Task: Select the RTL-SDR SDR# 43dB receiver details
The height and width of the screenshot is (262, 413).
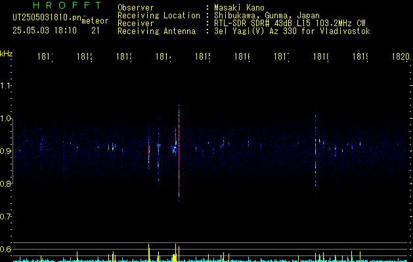Action: point(290,24)
